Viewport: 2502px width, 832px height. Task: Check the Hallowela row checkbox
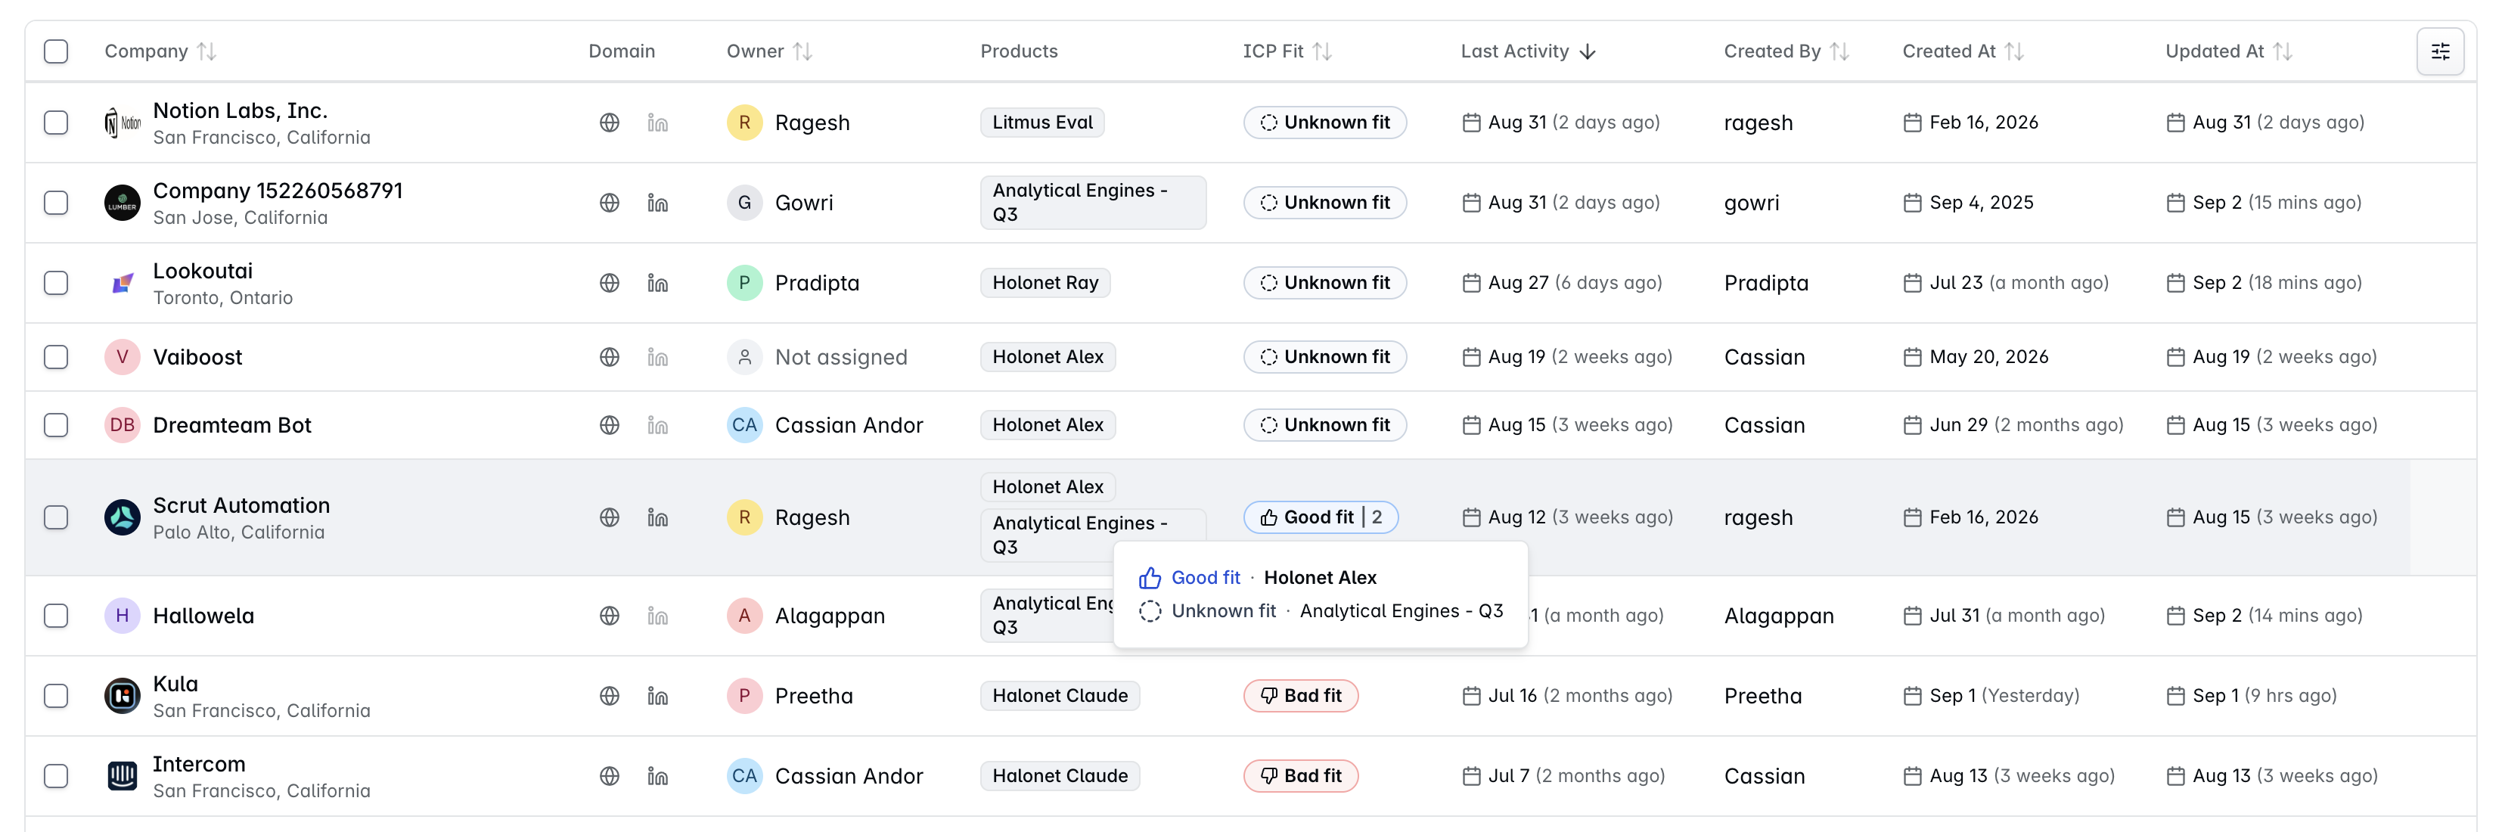[56, 616]
